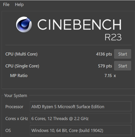Click the Cores x GHz label
This screenshot has width=135, height=137.
click(x=17, y=119)
